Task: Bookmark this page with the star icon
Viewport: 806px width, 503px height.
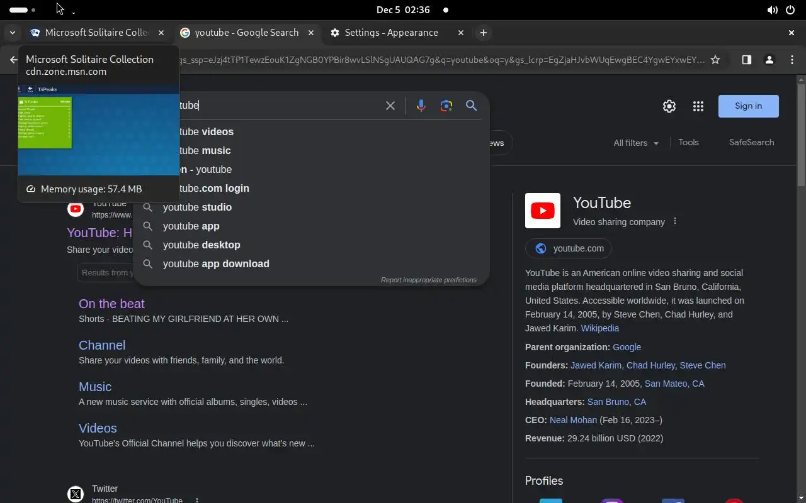Action: pos(715,60)
